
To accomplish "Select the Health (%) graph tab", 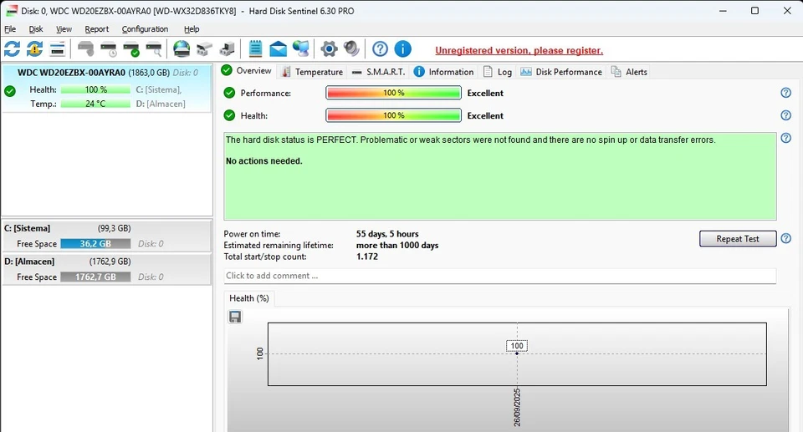I will (x=249, y=298).
